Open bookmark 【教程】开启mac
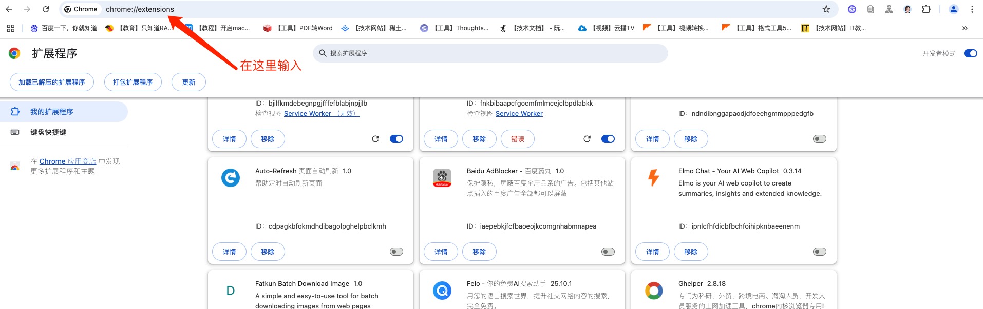Viewport: 983px width, 309px height. pyautogui.click(x=218, y=28)
